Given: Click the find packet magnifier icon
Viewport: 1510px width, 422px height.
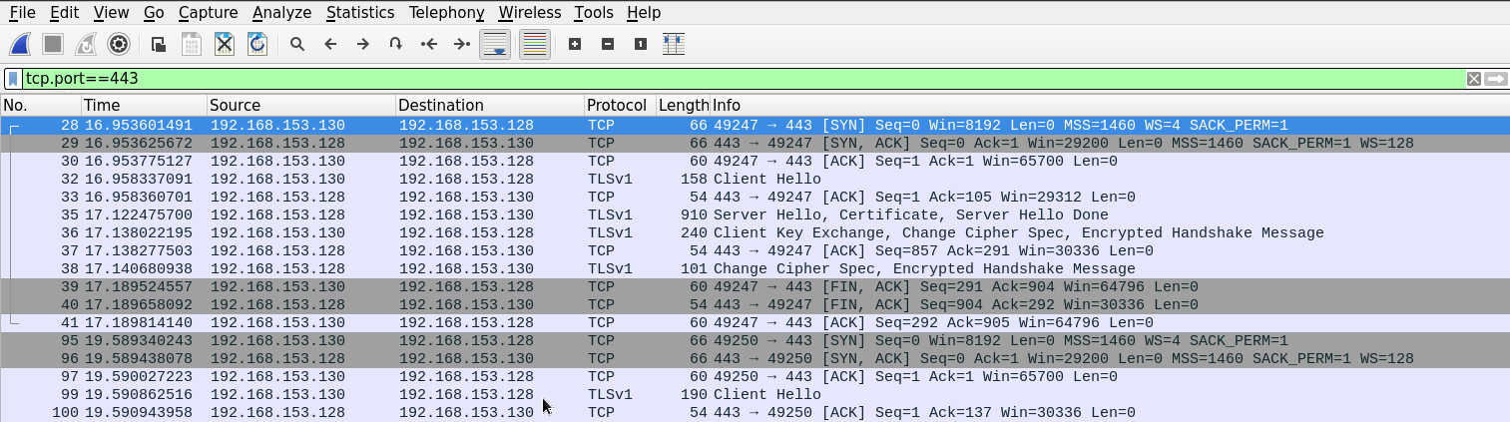Looking at the screenshot, I should [x=297, y=44].
